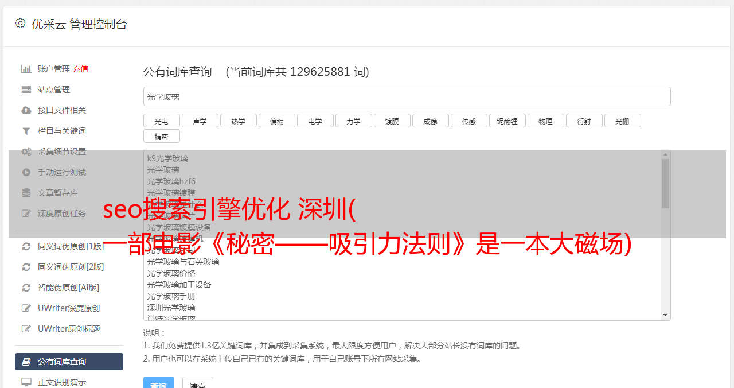Click the refresh icon for 同义词伪原创[2版]
This screenshot has height=388, width=734.
pos(26,267)
